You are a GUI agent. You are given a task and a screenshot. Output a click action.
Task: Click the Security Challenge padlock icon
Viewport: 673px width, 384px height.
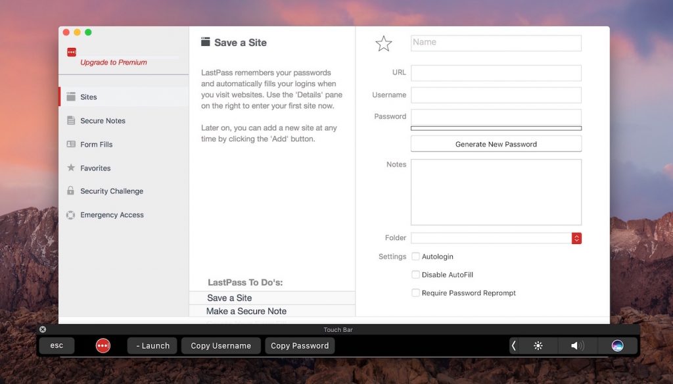click(x=71, y=191)
